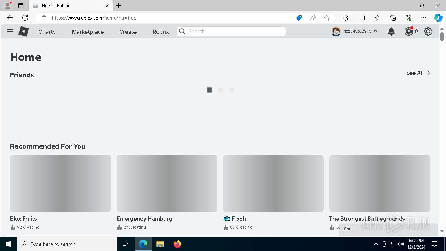View site information lock icon
The height and width of the screenshot is (251, 446).
(x=44, y=18)
